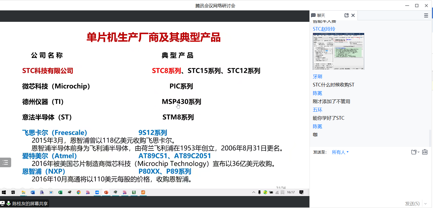The width and height of the screenshot is (433, 208).
Task: Click the chat panel vertical scrollbar
Action: point(430,138)
